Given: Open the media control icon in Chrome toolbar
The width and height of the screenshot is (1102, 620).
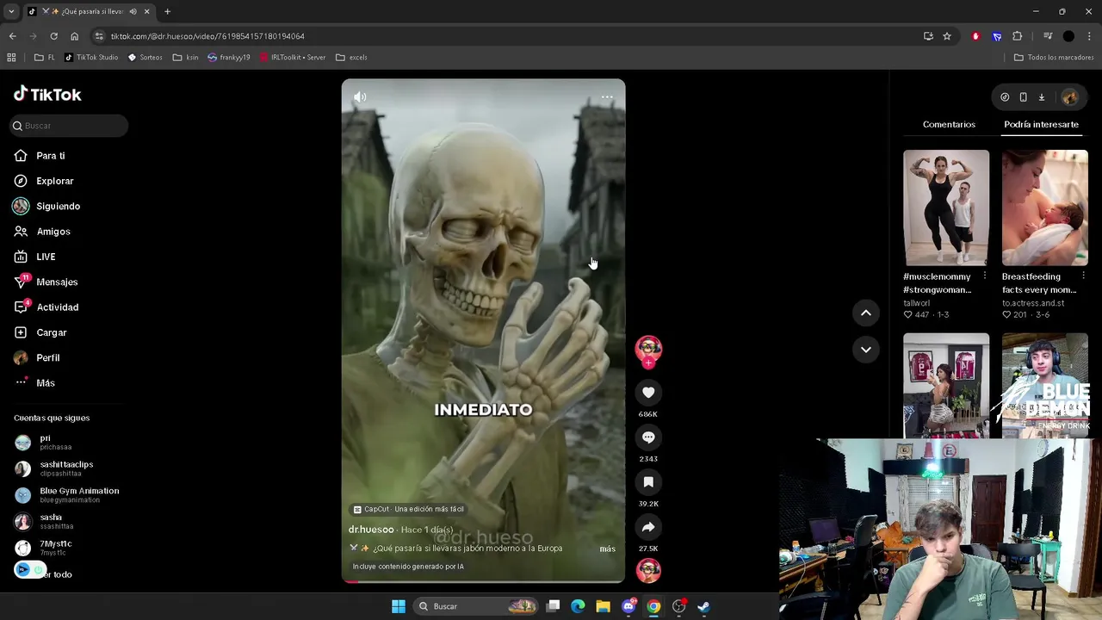Looking at the screenshot, I should click(1048, 36).
